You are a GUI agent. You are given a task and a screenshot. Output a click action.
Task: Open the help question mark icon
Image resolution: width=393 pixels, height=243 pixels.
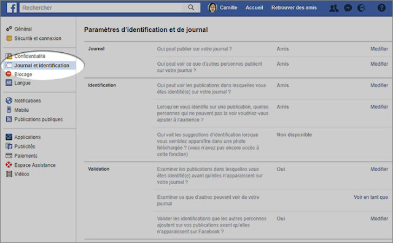(381, 8)
